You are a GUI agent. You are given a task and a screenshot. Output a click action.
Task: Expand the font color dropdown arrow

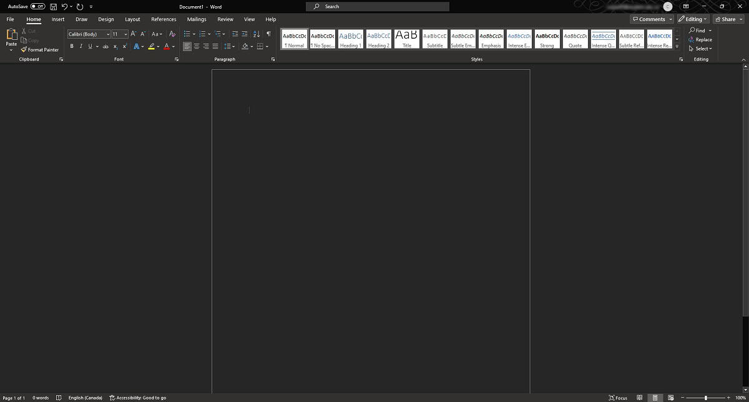coord(174,47)
